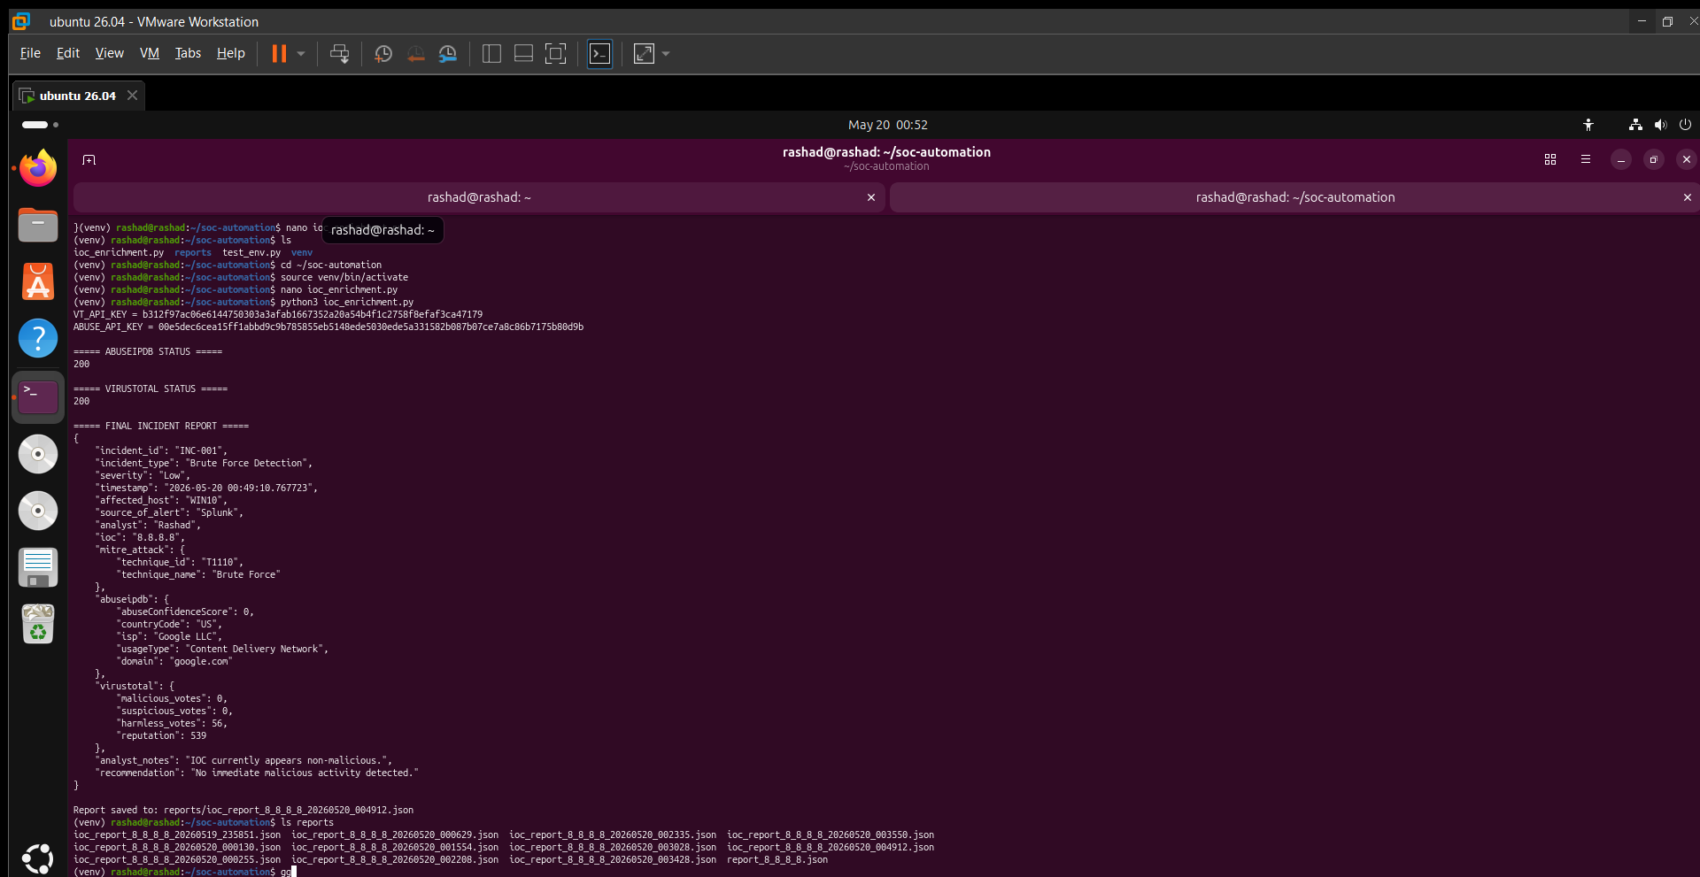Click the ABUSE_API_KEY output line
The image size is (1700, 877).
328,327
